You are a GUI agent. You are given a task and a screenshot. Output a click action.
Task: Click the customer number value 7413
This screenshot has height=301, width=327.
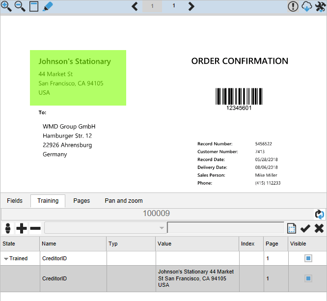260,152
